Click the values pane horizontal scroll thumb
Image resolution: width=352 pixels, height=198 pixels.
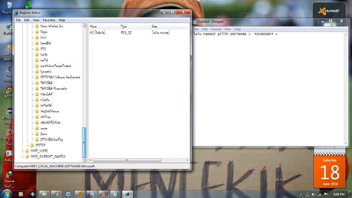(x=127, y=160)
